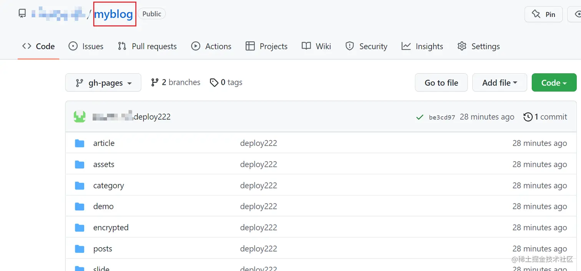581x271 pixels.
Task: Switch to the Issues tab
Action: (86, 46)
